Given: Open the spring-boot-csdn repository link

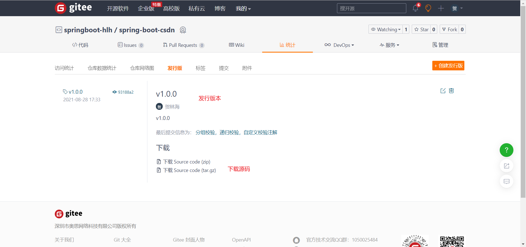Looking at the screenshot, I should tap(147, 30).
